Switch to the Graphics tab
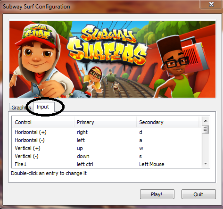Viewport: 223px width, 209px height. click(x=21, y=108)
